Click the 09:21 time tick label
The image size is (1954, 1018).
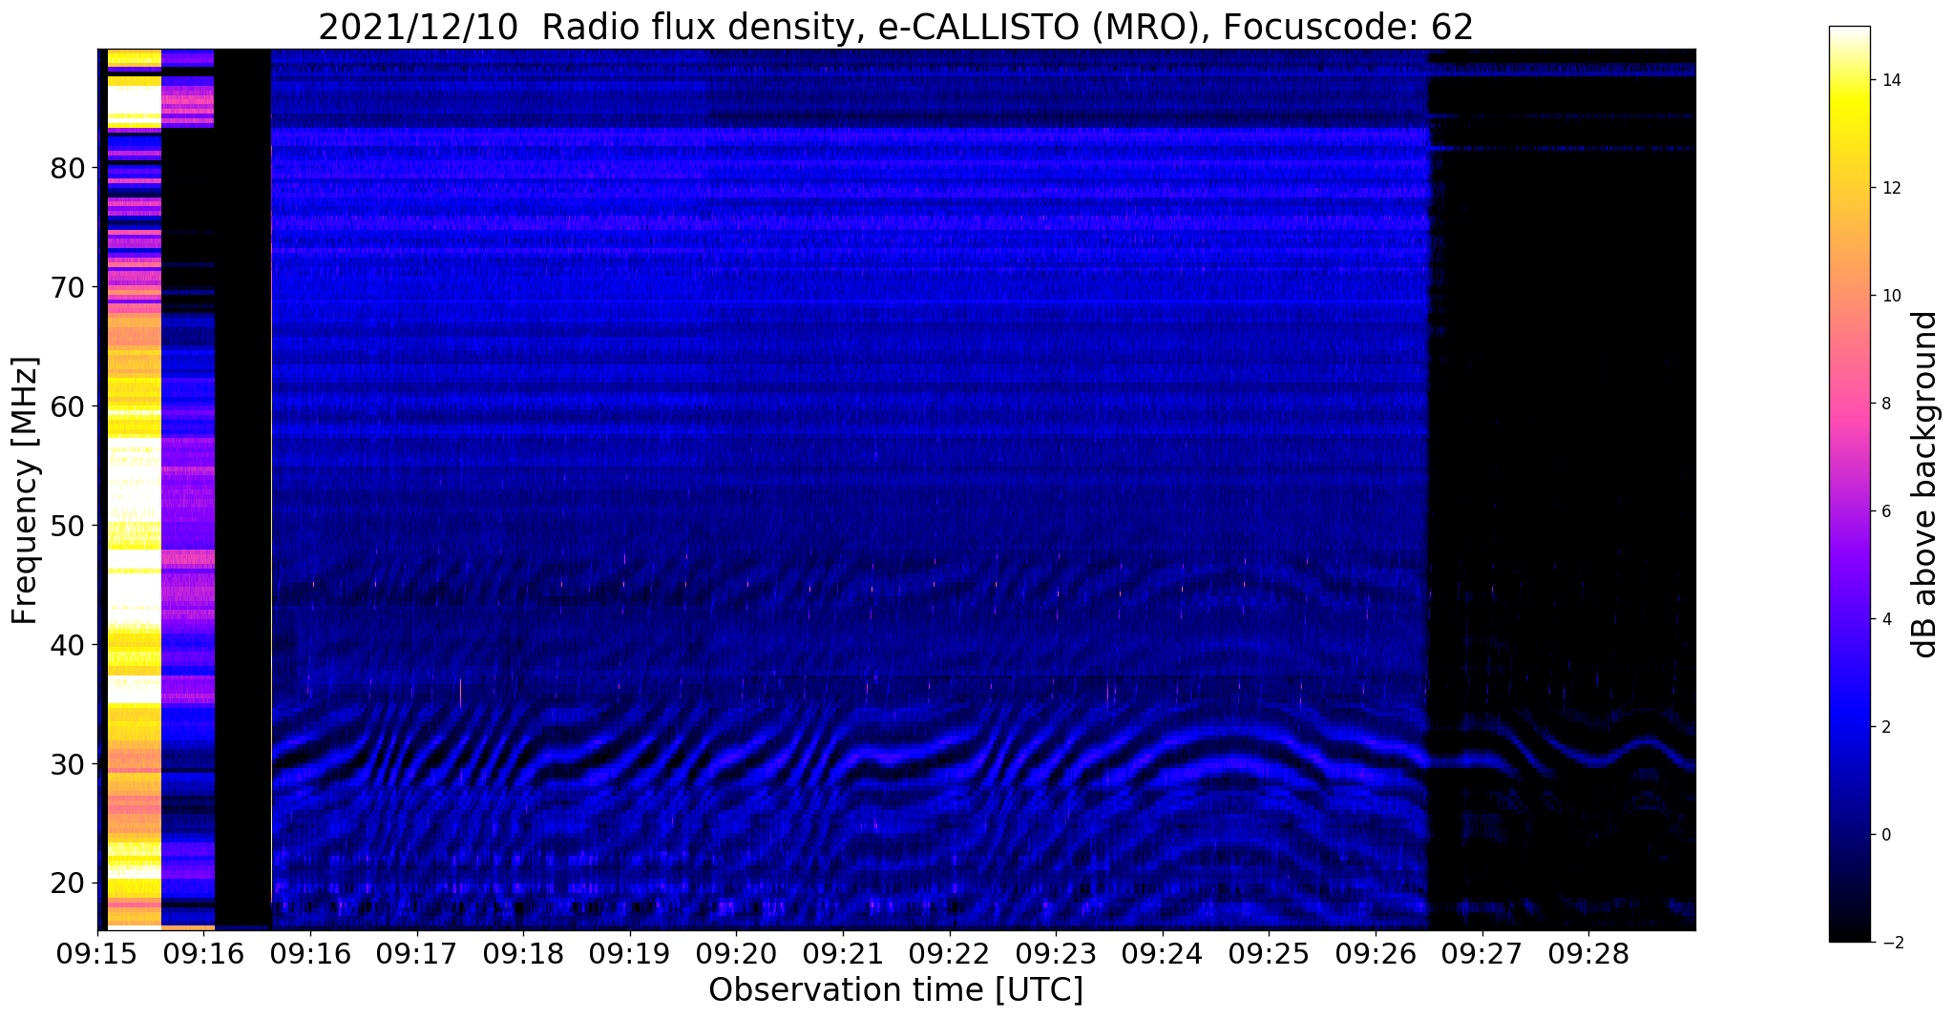[843, 954]
